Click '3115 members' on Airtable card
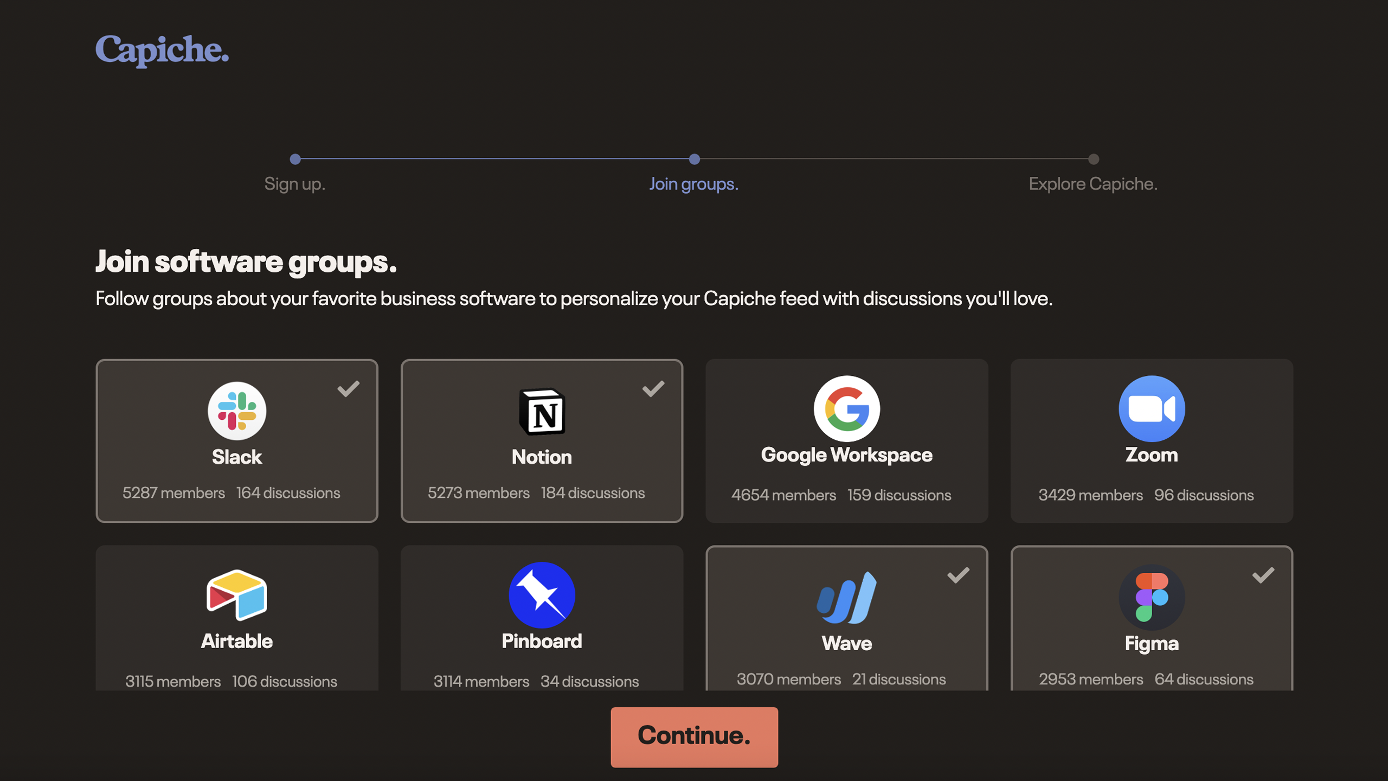 [173, 681]
